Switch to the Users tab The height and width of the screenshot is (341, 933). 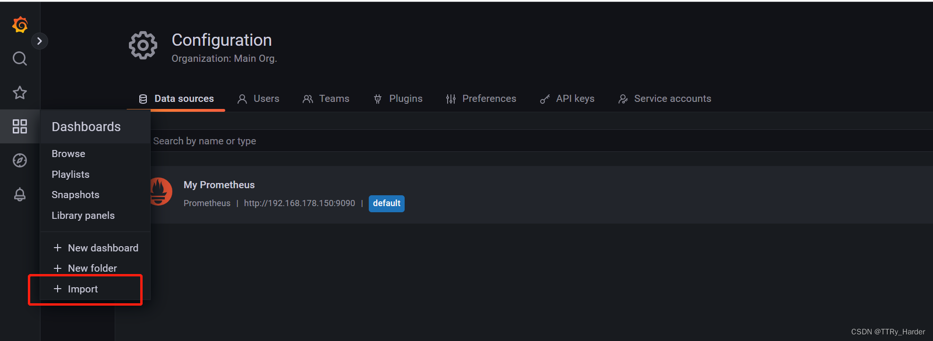(x=258, y=99)
